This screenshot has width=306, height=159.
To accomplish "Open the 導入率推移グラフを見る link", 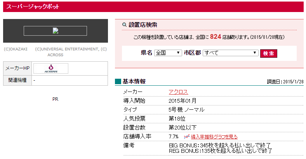I will coord(214,137).
